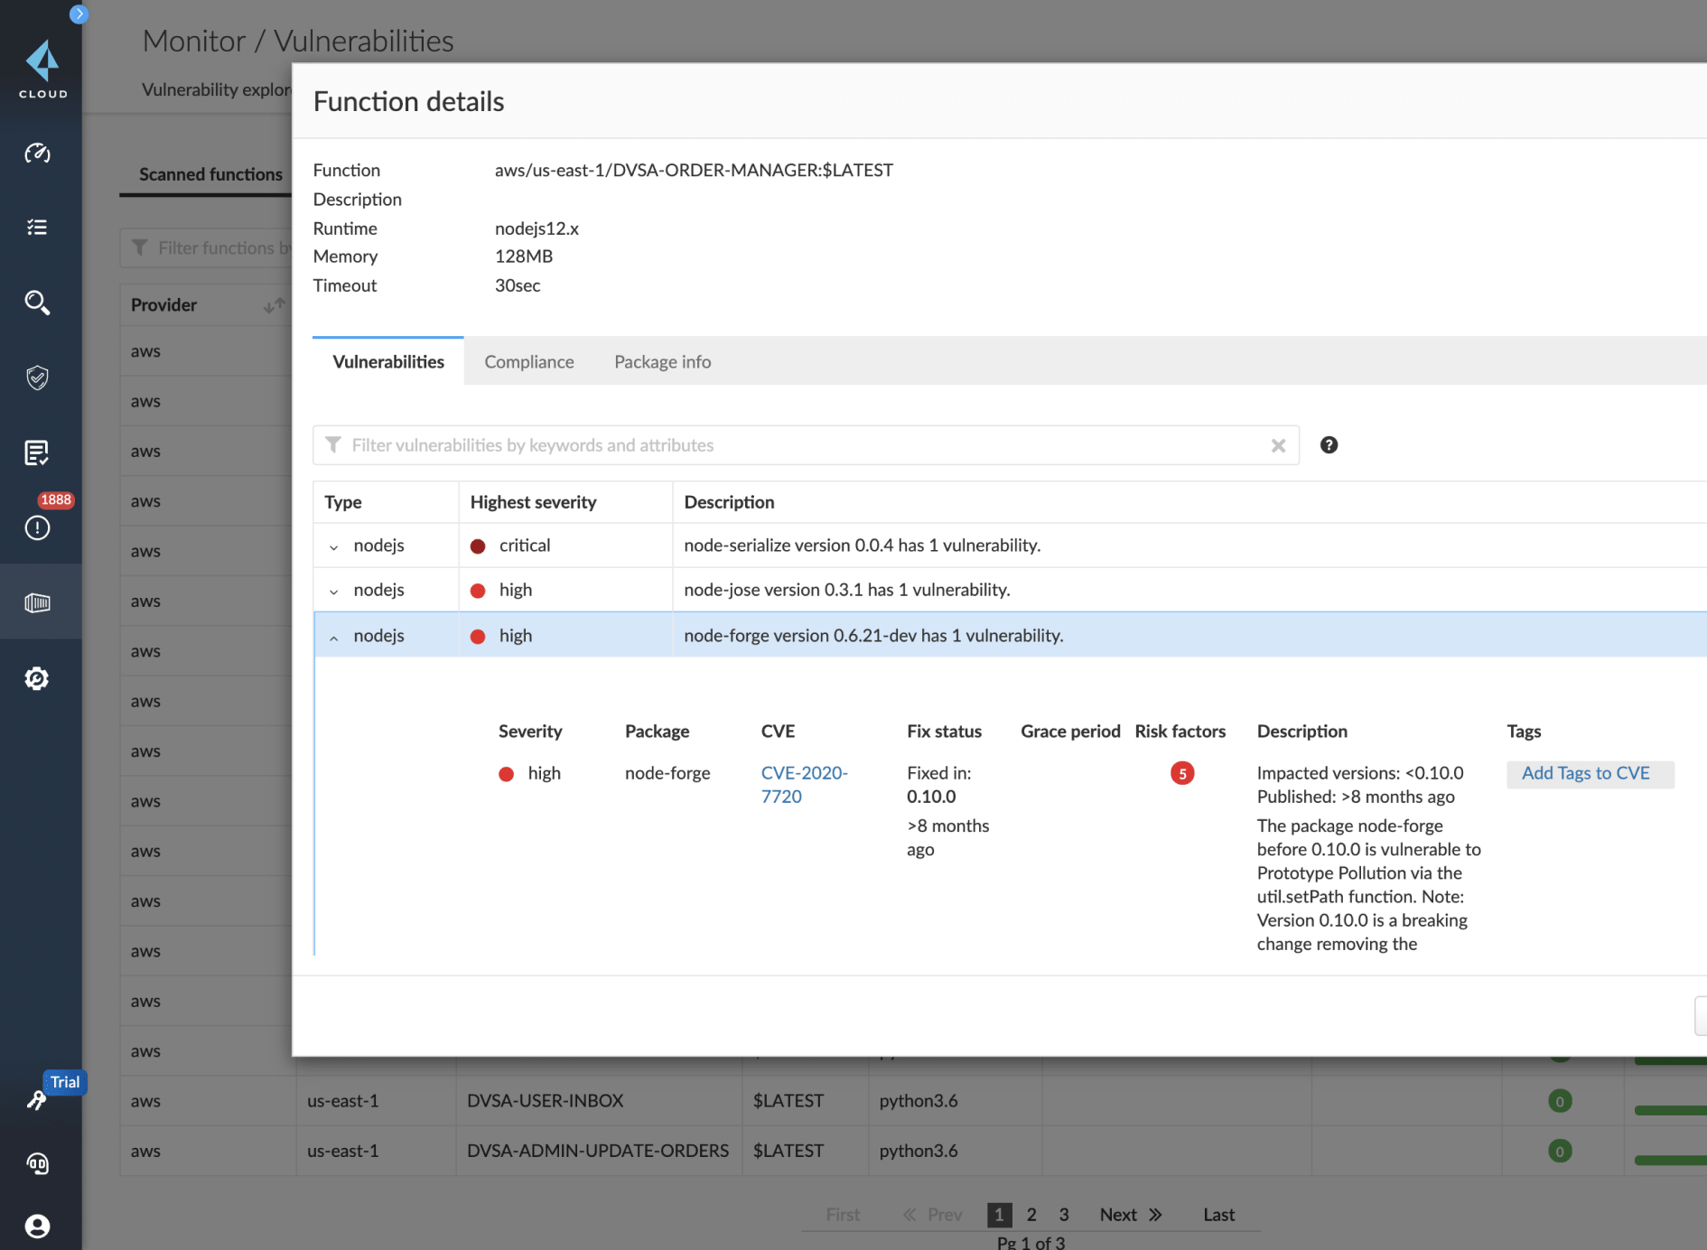Open the Investigate search icon

pos(37,303)
